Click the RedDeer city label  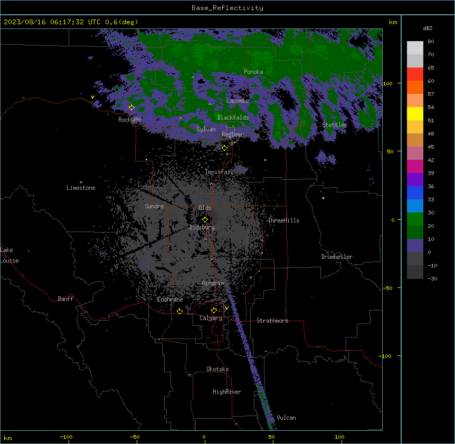[233, 134]
